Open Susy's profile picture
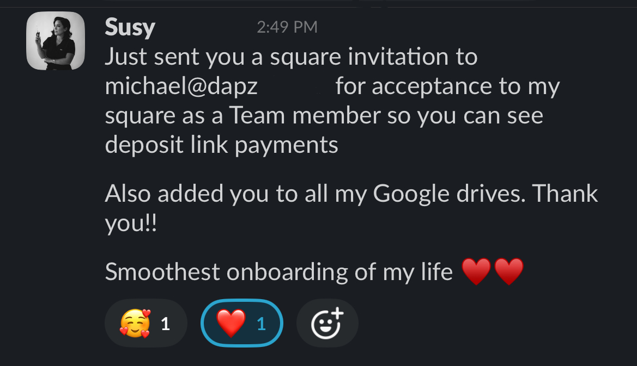The width and height of the screenshot is (637, 366). pyautogui.click(x=56, y=41)
